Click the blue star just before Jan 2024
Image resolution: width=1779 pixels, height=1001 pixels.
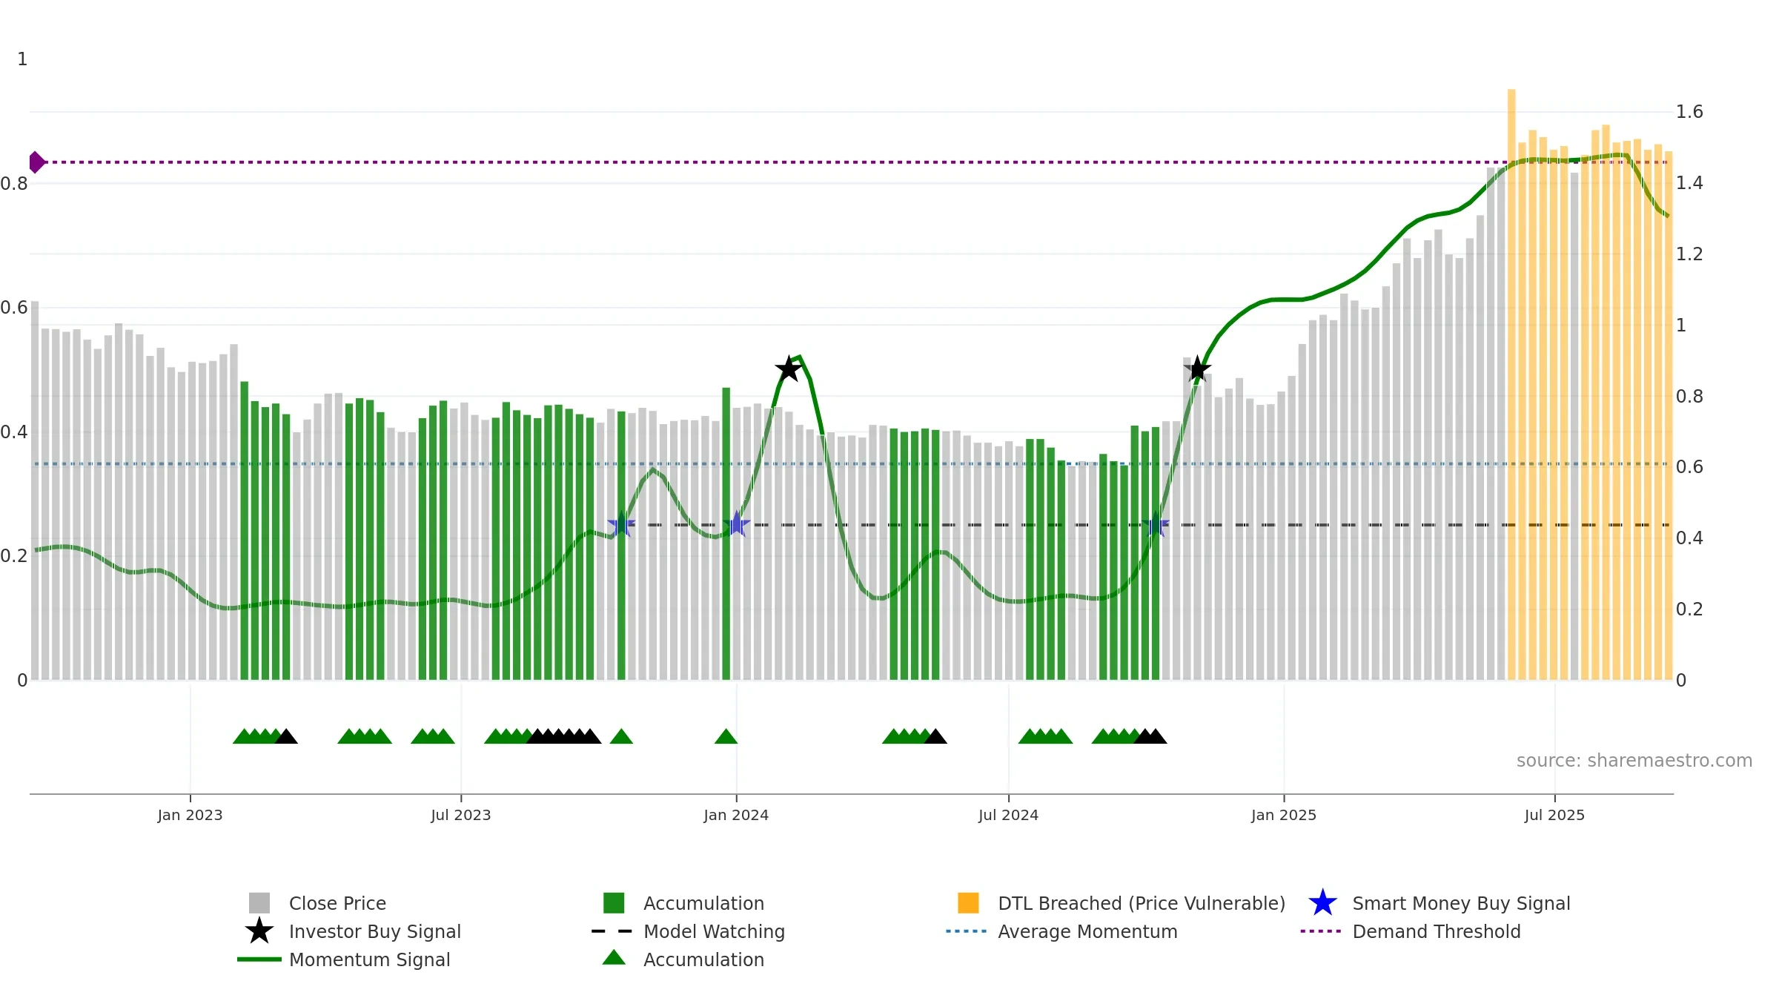[x=736, y=524]
